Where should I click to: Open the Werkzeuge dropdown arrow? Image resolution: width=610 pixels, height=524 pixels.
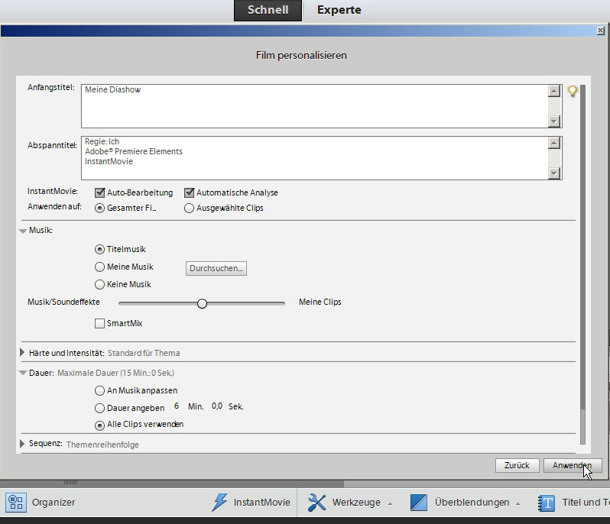pos(390,504)
